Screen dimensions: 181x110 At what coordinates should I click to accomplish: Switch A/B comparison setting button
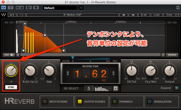pyautogui.click(x=29, y=8)
